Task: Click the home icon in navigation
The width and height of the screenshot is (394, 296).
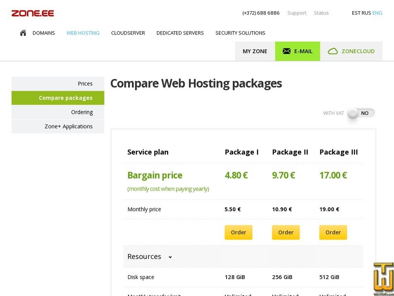Action: point(23,33)
